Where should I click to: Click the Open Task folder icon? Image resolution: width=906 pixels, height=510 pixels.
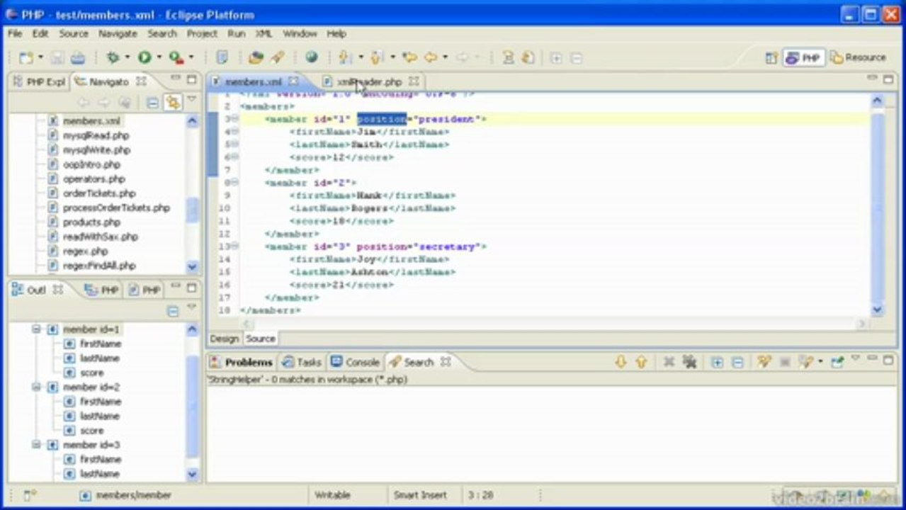(x=256, y=57)
